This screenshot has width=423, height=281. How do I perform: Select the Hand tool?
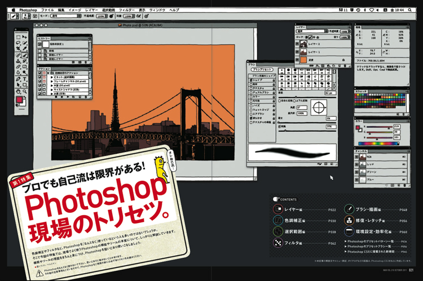tap(18, 92)
